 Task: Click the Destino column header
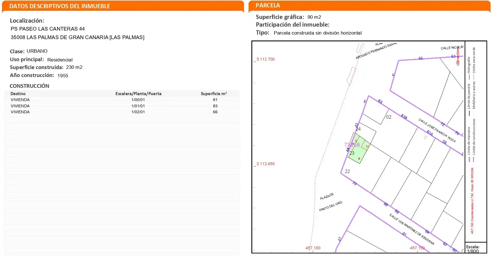(x=18, y=93)
